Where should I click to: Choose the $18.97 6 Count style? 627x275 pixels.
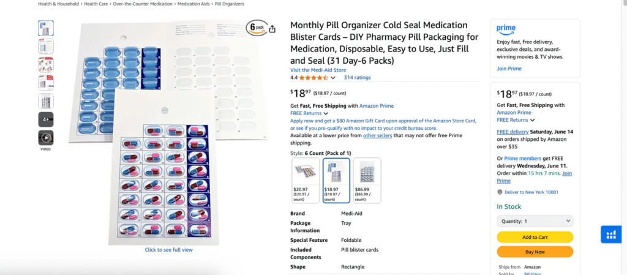[x=336, y=180]
